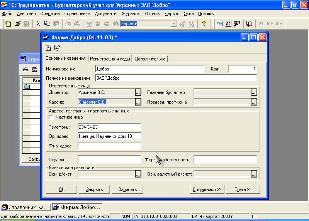Open the Журналы menu
Image resolution: width=309 pixels, height=221 pixels.
pos(131,13)
